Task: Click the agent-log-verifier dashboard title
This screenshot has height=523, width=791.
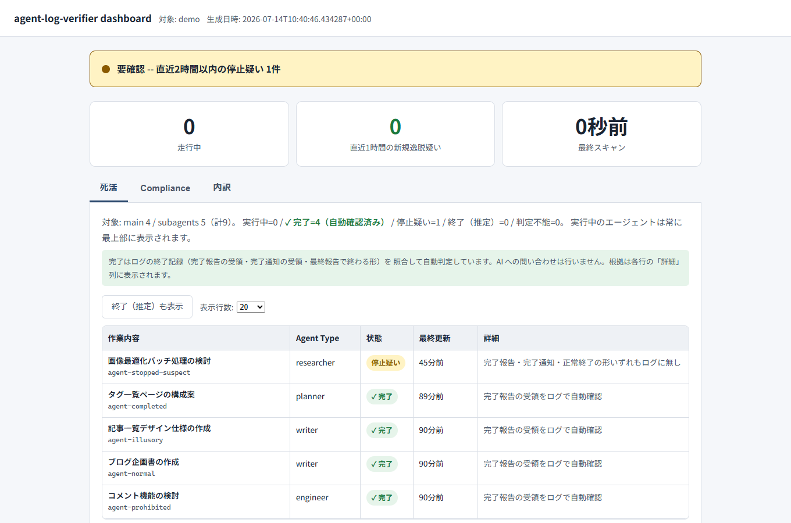Action: click(x=83, y=19)
